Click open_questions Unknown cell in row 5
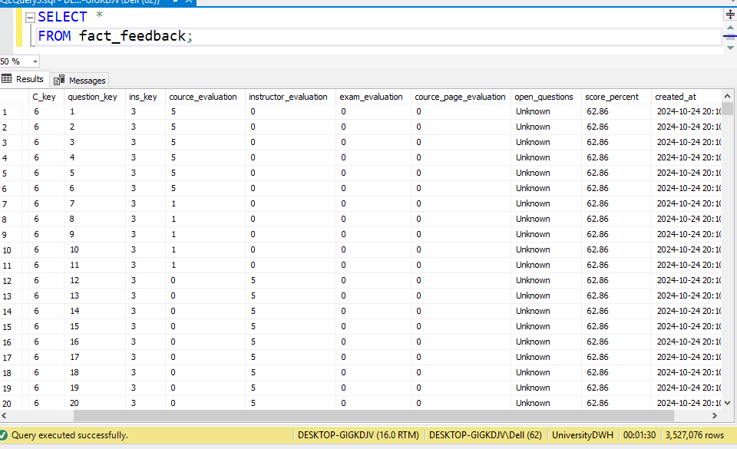 point(546,173)
